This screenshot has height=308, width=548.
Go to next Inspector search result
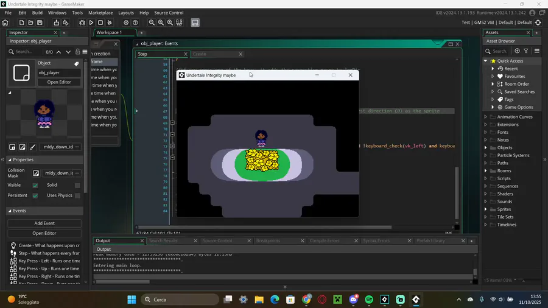coord(68,52)
